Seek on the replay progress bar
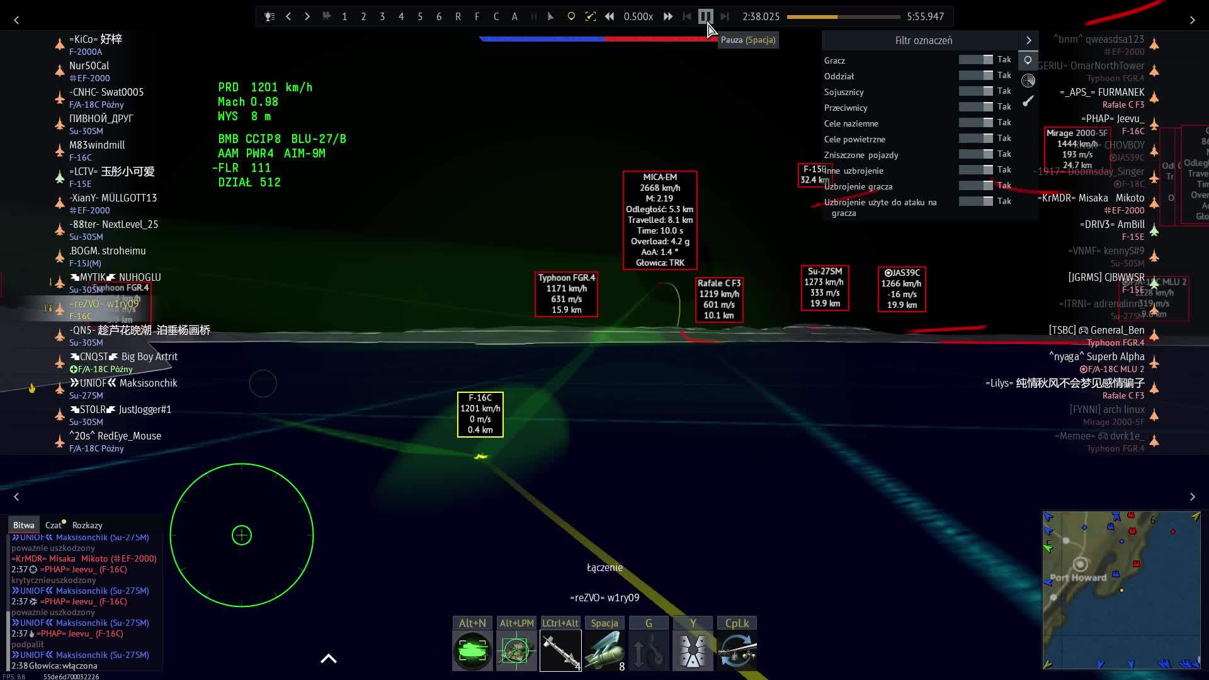This screenshot has height=680, width=1209. pos(844,17)
